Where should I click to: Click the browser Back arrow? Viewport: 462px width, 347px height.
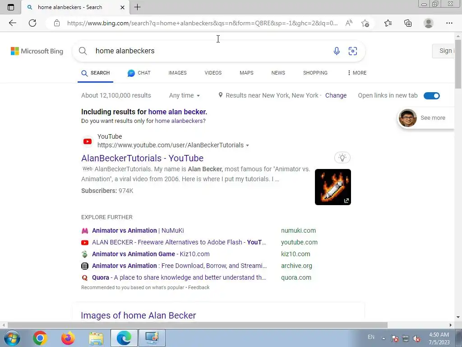[12, 23]
